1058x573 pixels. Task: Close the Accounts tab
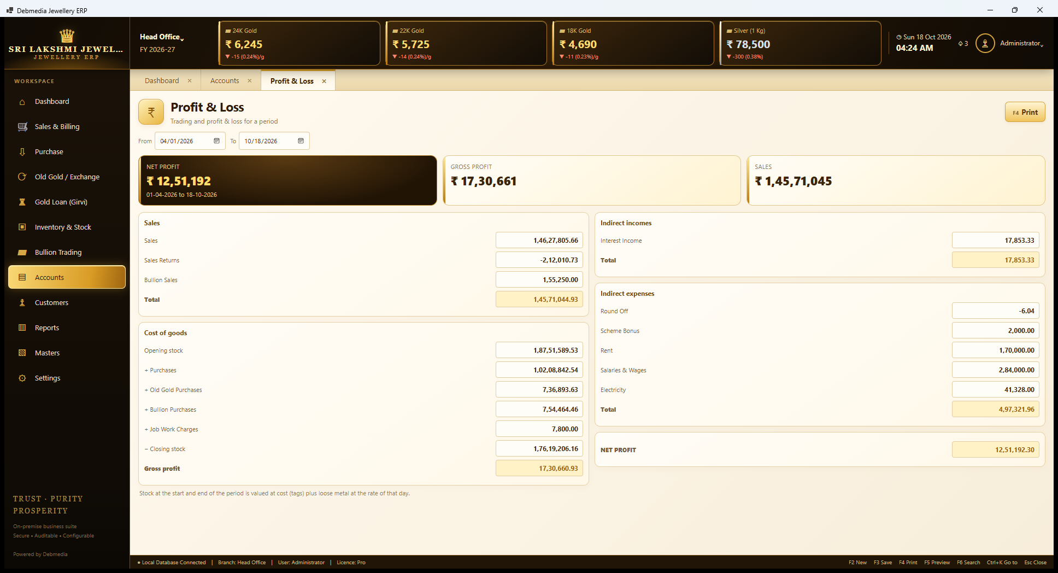(x=250, y=81)
